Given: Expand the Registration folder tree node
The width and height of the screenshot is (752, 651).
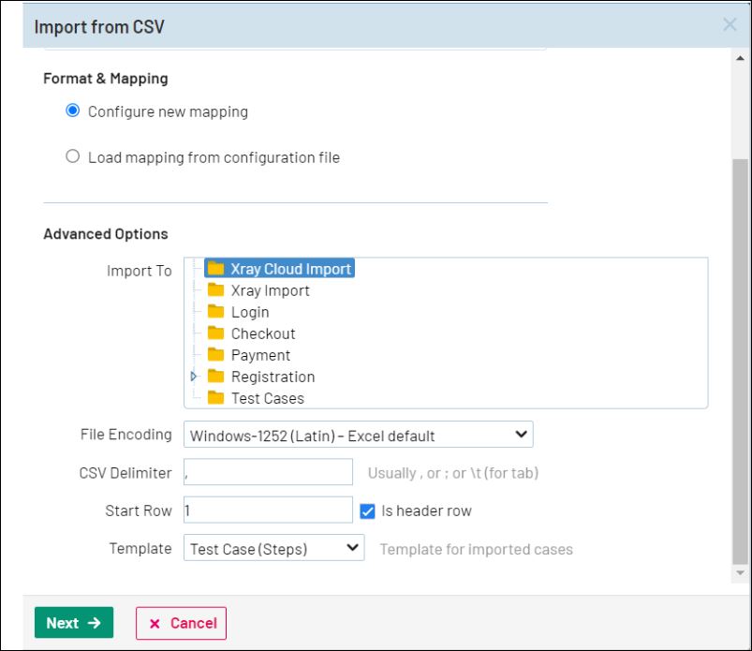Looking at the screenshot, I should [194, 377].
